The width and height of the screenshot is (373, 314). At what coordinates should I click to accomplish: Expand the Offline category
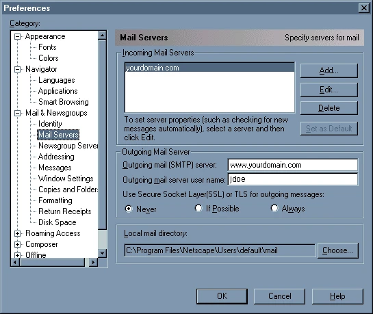tap(17, 255)
